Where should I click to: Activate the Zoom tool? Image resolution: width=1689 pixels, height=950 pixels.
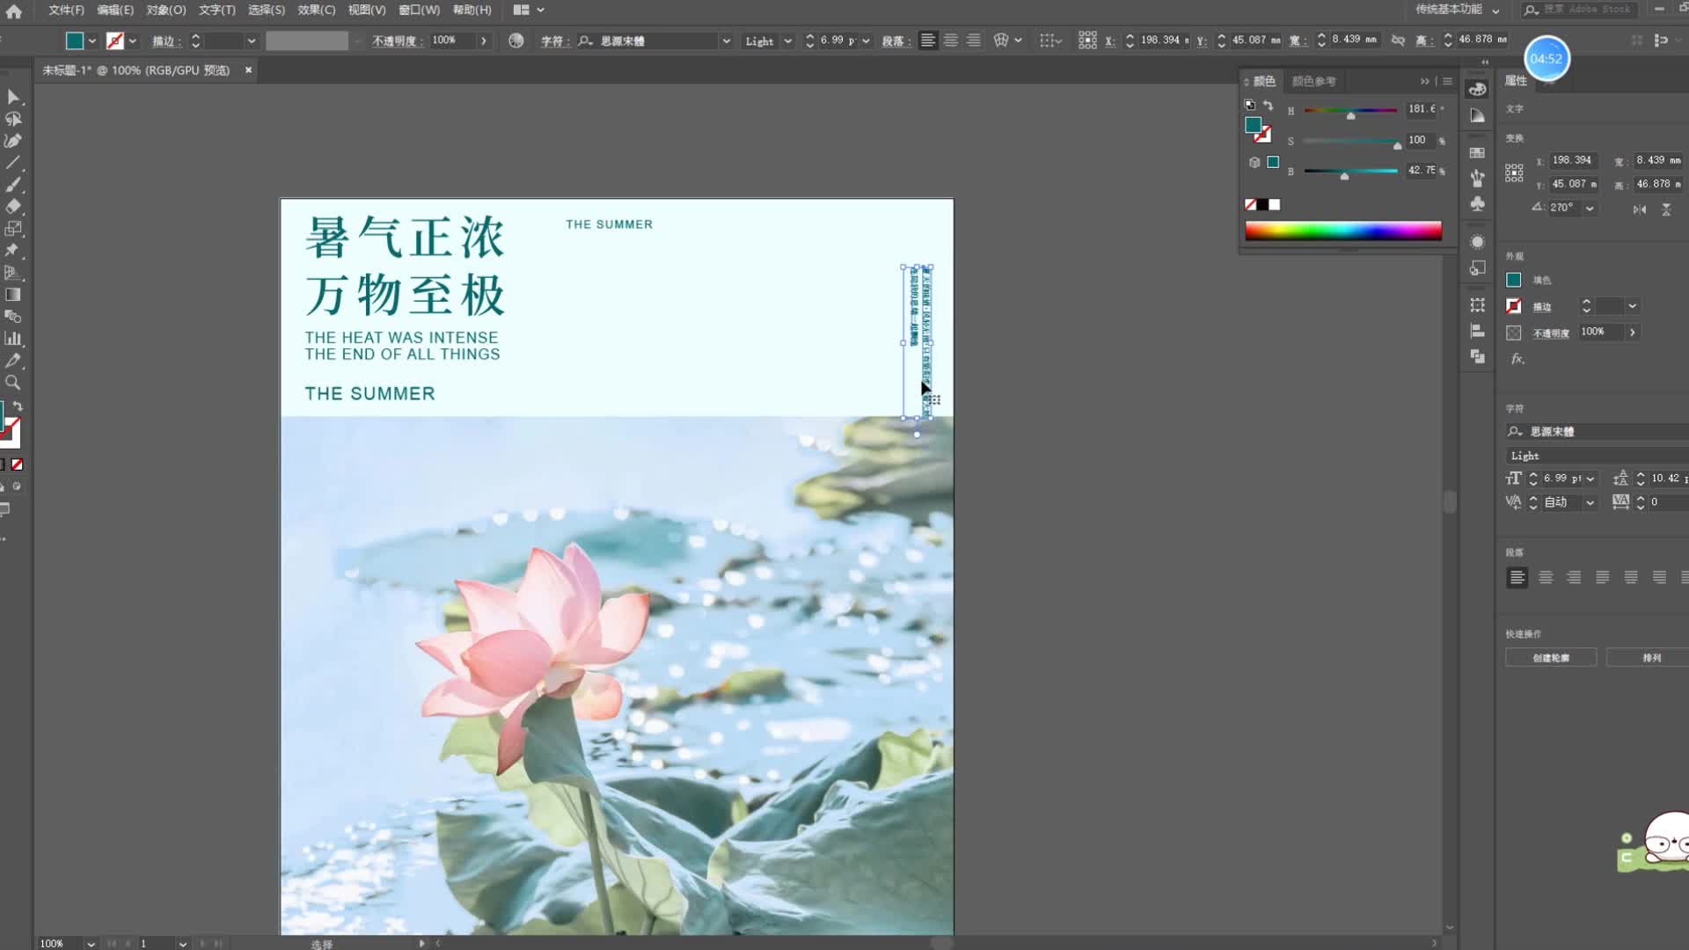pyautogui.click(x=13, y=383)
